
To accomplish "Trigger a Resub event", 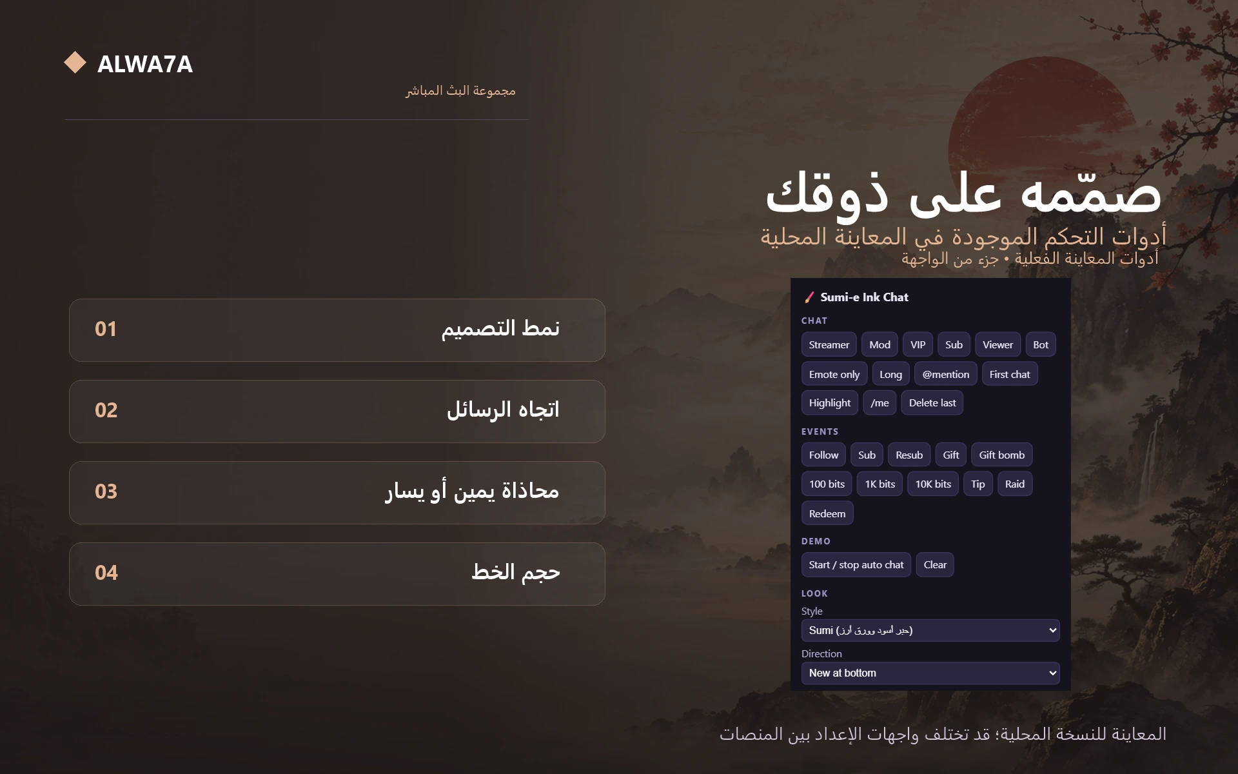I will [x=909, y=455].
